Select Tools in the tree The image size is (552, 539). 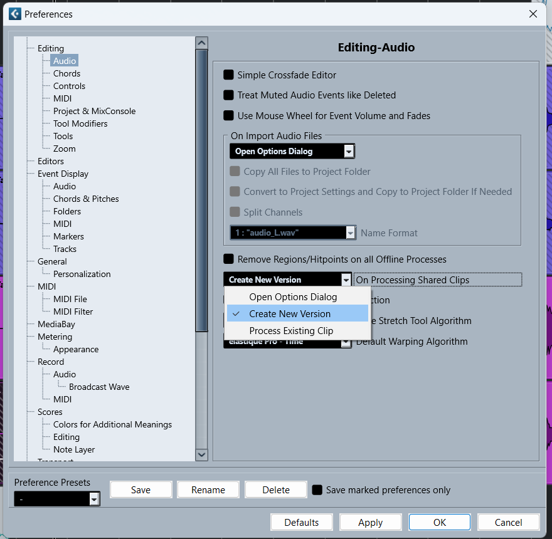tap(63, 136)
